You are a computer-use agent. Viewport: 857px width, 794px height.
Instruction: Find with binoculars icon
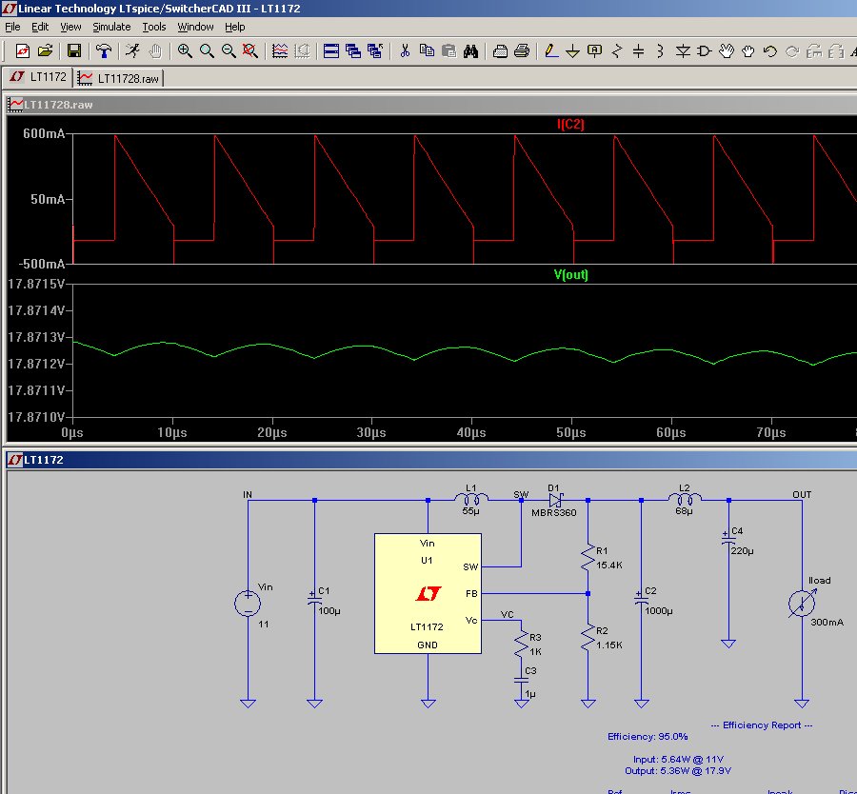[470, 50]
